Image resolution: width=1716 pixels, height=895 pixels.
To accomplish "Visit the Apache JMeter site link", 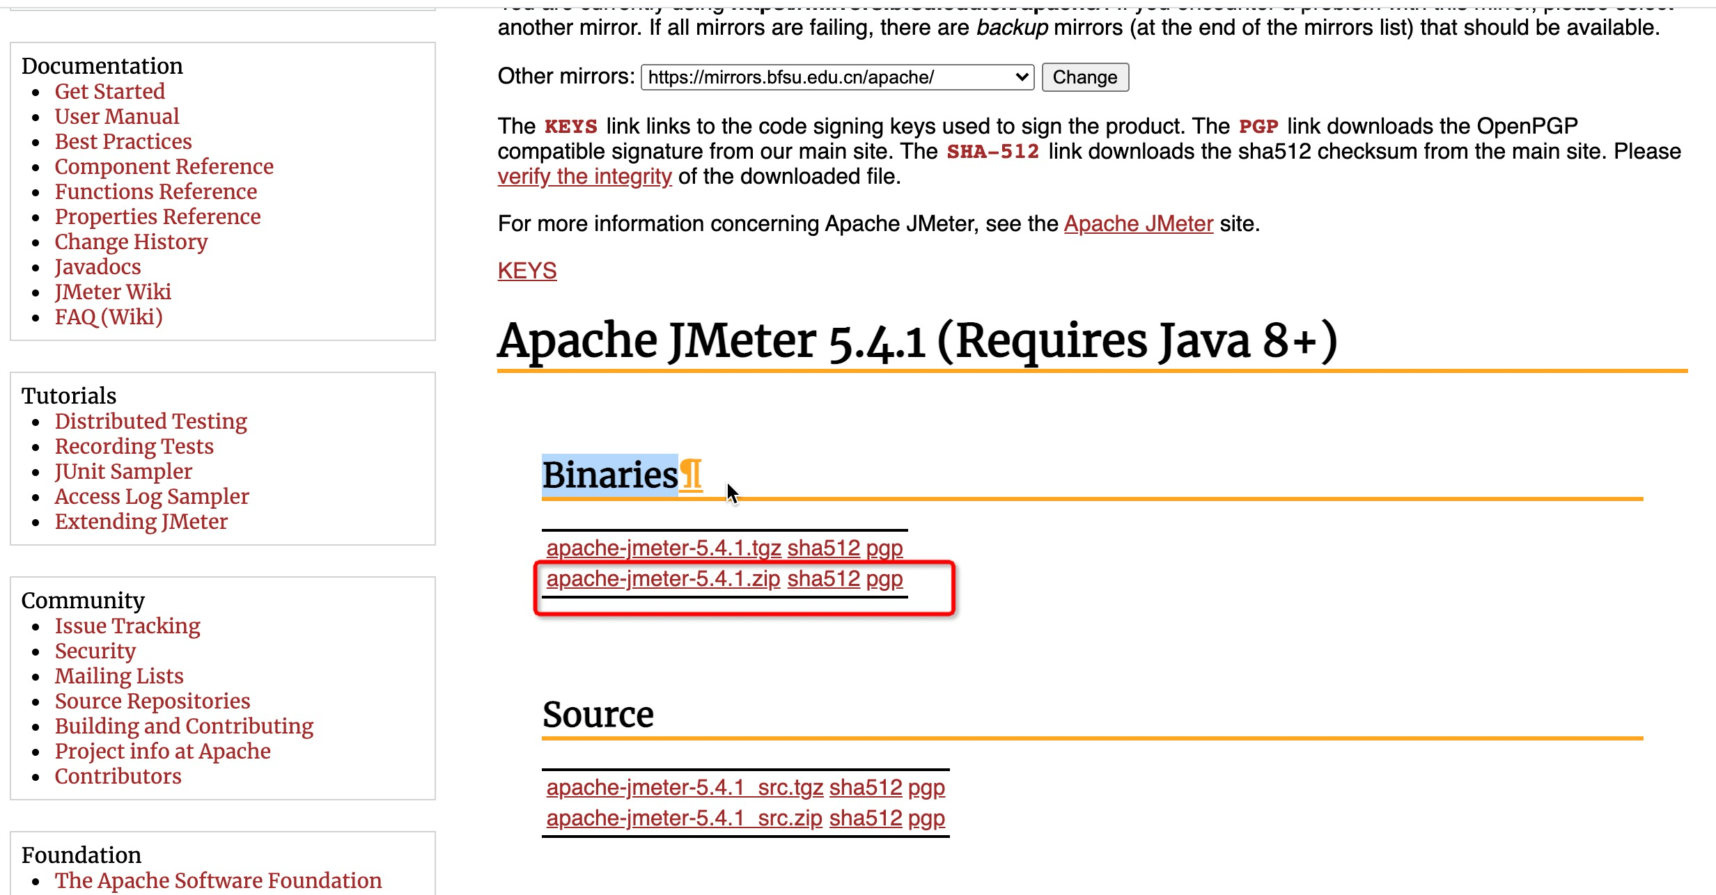I will 1138,224.
